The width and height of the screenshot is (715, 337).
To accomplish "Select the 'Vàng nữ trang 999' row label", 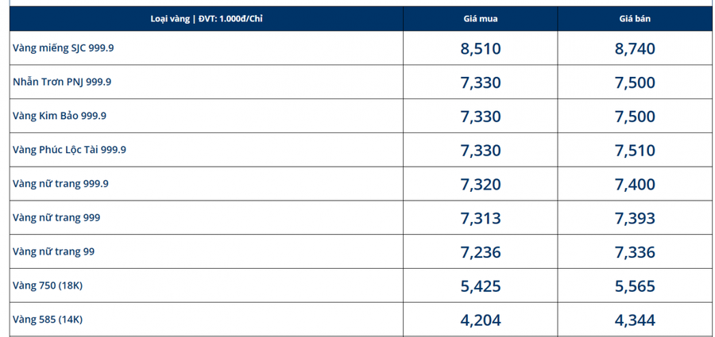I will pos(56,218).
